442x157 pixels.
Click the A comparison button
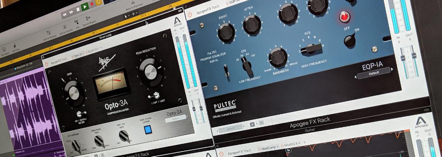coord(253,124)
